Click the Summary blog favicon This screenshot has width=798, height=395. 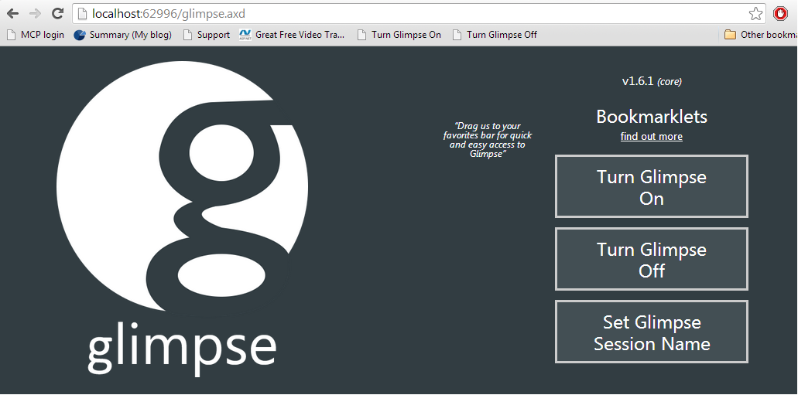80,35
